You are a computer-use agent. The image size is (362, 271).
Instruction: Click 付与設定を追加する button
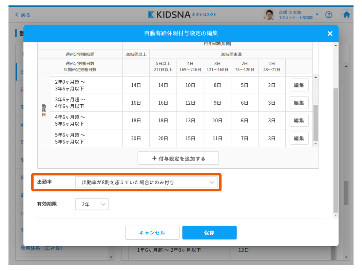tap(178, 158)
